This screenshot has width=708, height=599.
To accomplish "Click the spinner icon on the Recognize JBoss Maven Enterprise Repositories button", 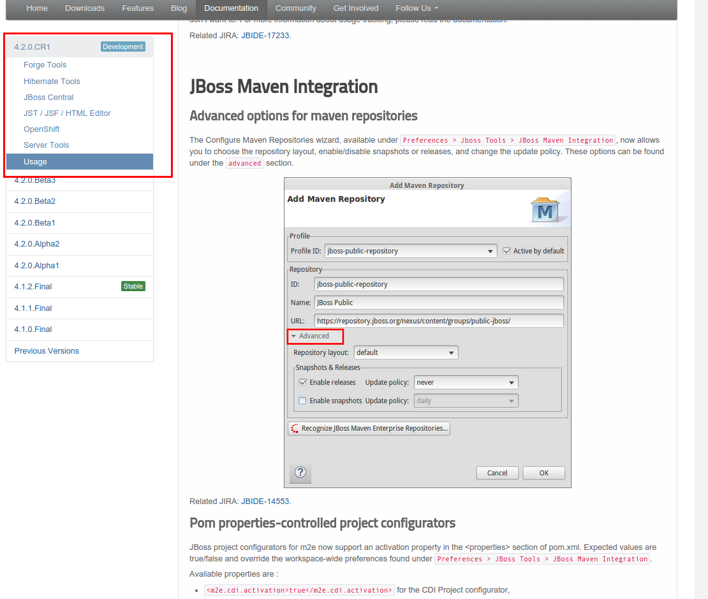I will point(295,428).
